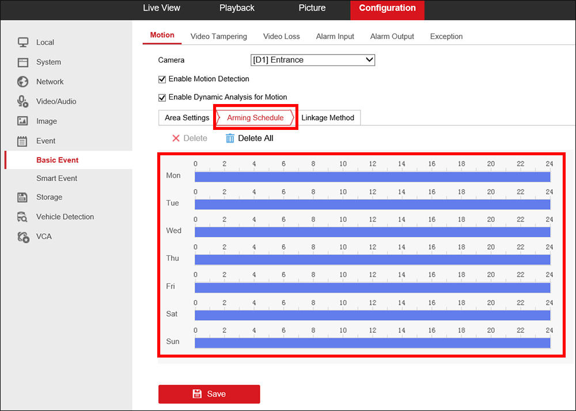Click the Event calendar icon
This screenshot has width=576, height=411.
click(22, 141)
